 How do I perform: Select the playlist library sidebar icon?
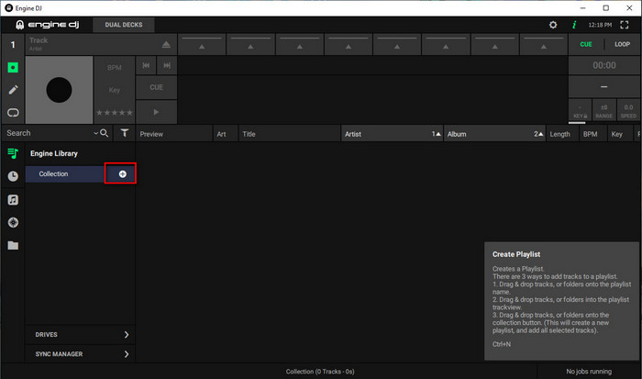coord(13,153)
